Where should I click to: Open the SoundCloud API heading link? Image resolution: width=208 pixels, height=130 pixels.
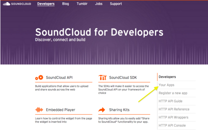[x=59, y=77]
